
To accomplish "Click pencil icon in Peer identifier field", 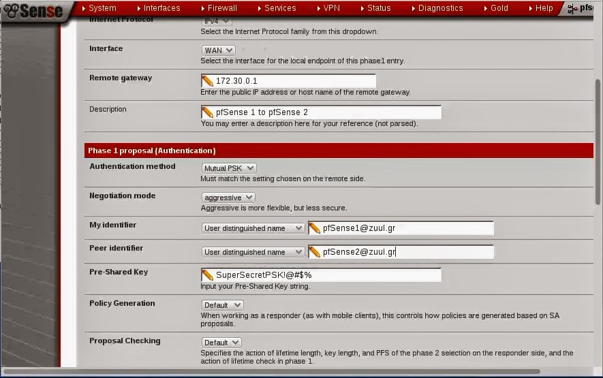I will point(314,252).
